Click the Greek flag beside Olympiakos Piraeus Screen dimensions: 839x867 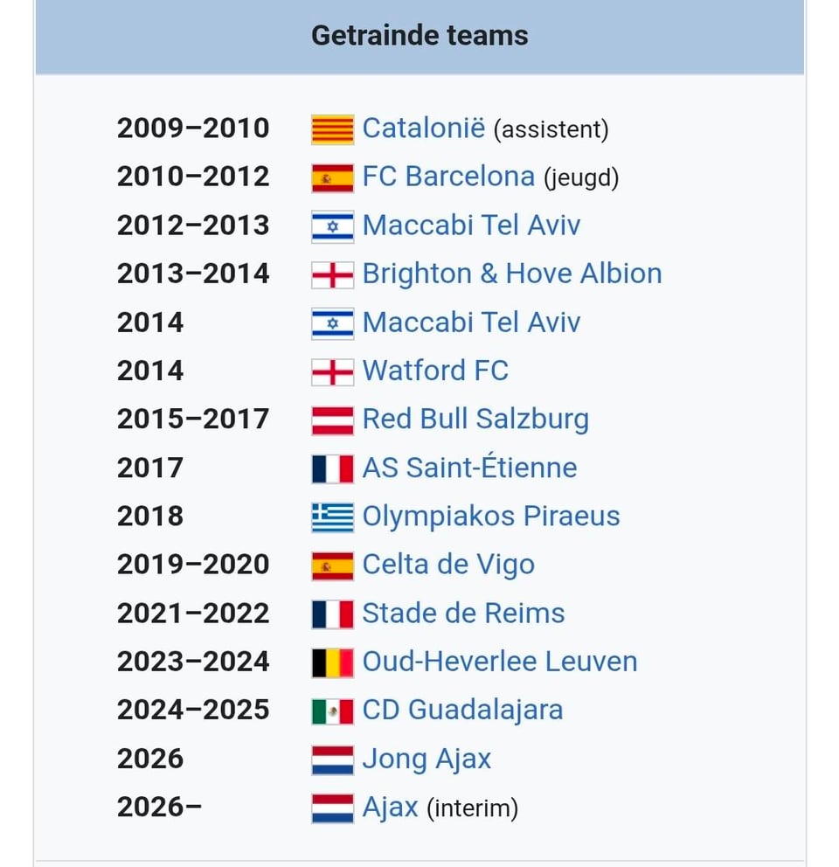pyautogui.click(x=332, y=517)
